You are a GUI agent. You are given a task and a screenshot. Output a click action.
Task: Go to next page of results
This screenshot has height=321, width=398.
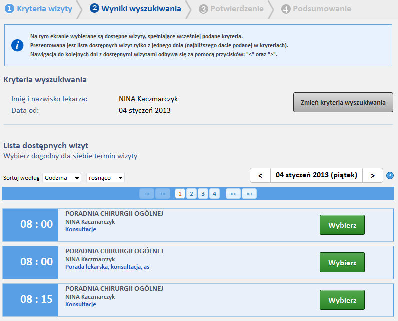click(233, 194)
